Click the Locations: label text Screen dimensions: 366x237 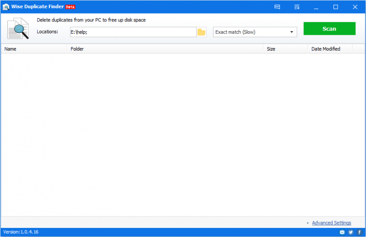[48, 32]
